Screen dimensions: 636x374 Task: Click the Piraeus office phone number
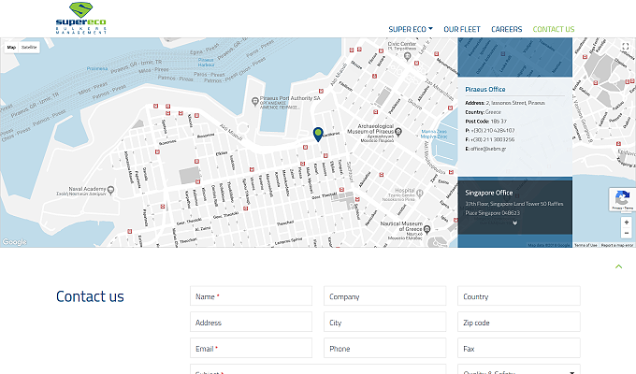click(x=492, y=131)
